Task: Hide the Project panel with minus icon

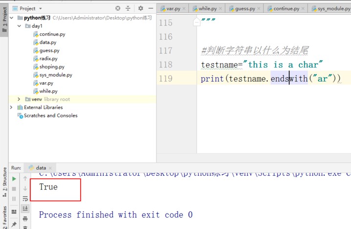Action: [151, 8]
